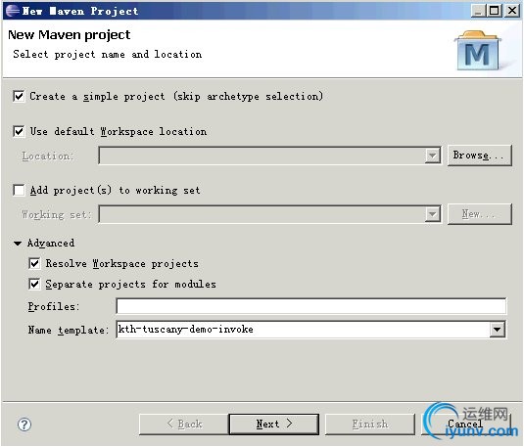The image size is (524, 447).
Task: Uncheck Create a simple project checkbox
Action: (19, 97)
